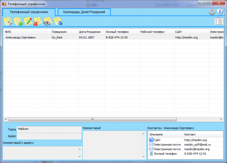Click the empty Адрес field
Image resolution: width=227 pixels, height=163 pixels.
tap(49, 136)
